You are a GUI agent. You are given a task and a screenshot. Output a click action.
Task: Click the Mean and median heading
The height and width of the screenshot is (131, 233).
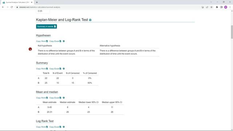[47, 92]
